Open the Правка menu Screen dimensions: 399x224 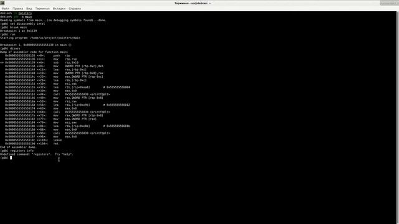point(18,9)
